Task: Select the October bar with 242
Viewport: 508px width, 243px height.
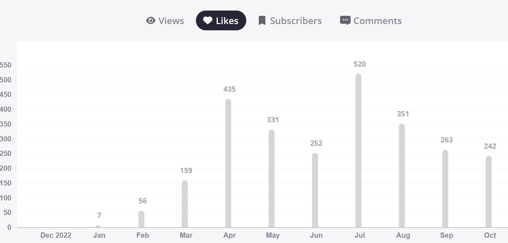Action: (489, 192)
